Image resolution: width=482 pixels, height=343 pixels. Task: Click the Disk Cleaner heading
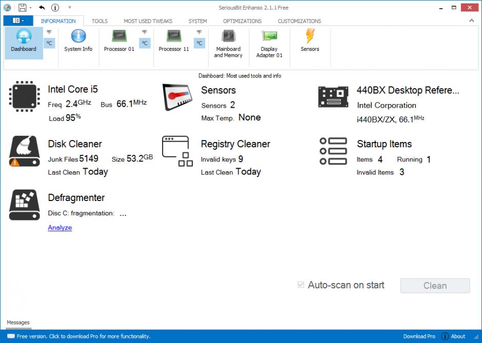click(75, 144)
